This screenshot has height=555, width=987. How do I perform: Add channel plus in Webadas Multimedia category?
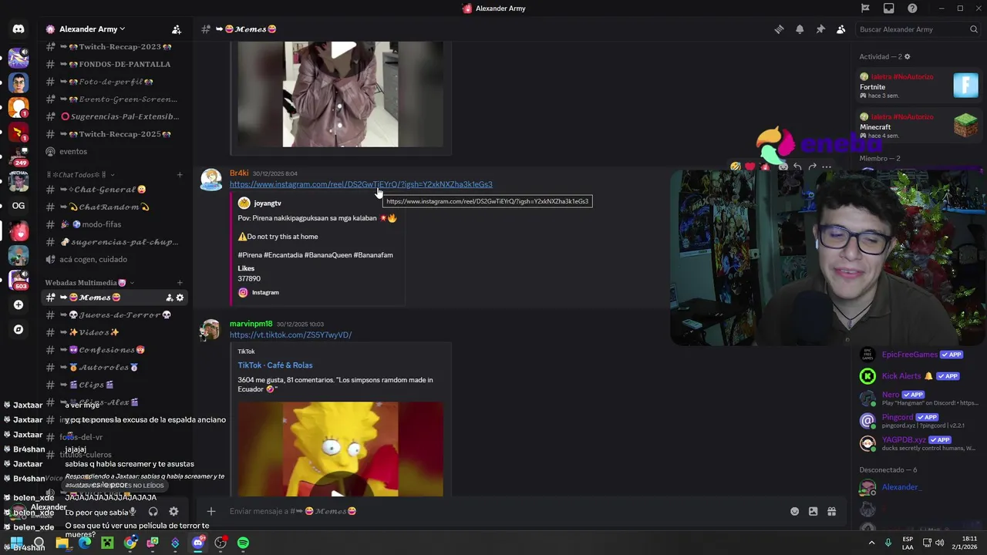point(180,283)
